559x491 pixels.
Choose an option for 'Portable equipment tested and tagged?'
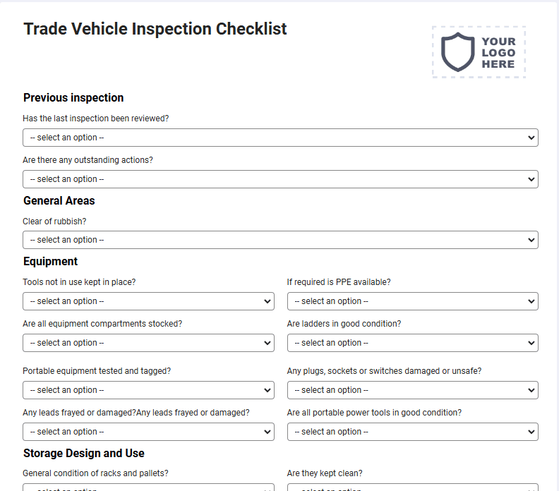coord(148,390)
